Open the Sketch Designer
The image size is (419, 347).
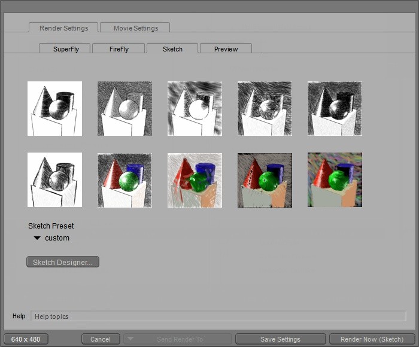63,262
